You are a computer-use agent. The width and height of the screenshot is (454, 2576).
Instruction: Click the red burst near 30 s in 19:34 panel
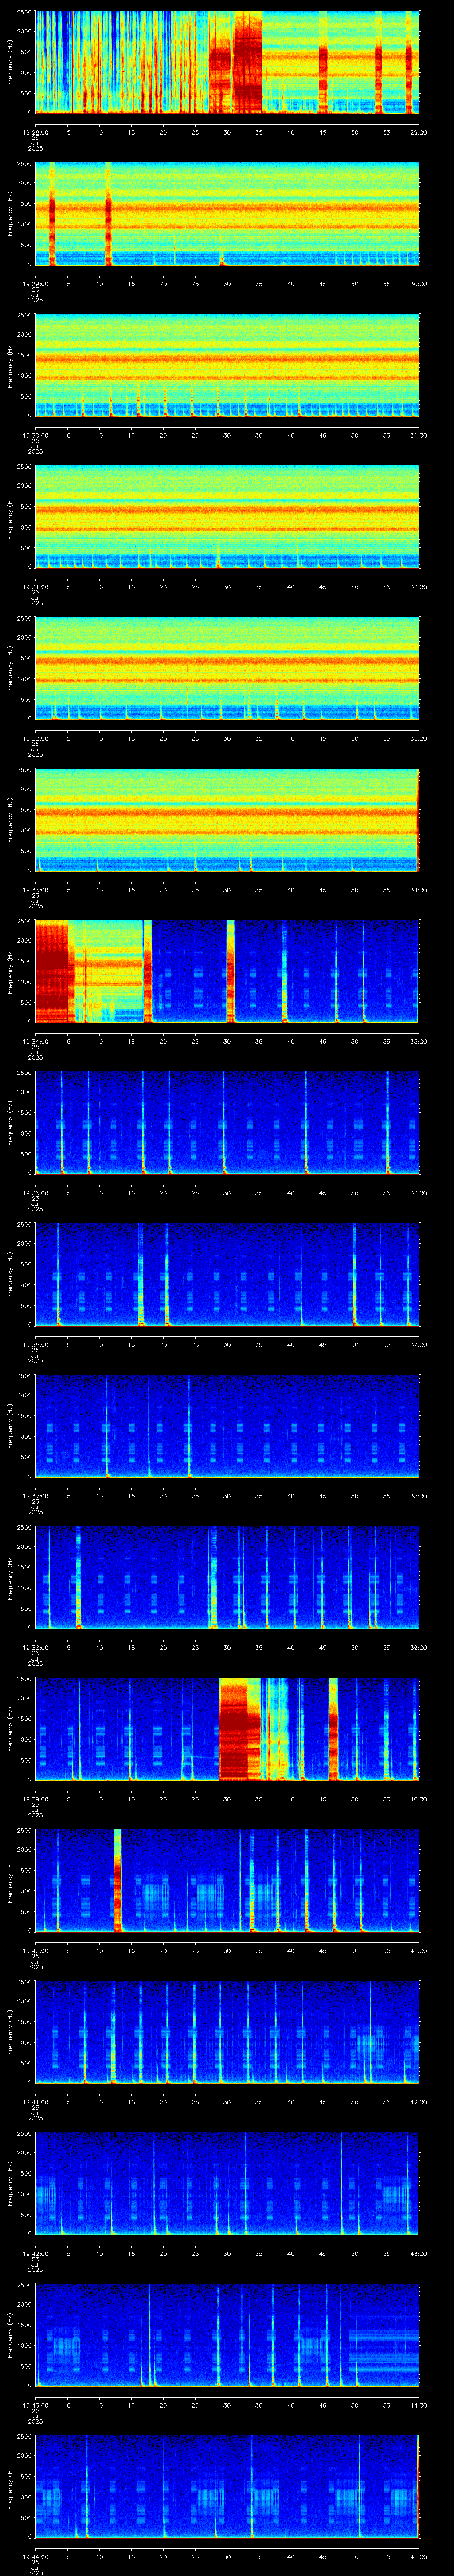[231, 971]
